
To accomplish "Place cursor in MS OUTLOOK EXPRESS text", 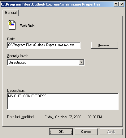I will 27,96.
